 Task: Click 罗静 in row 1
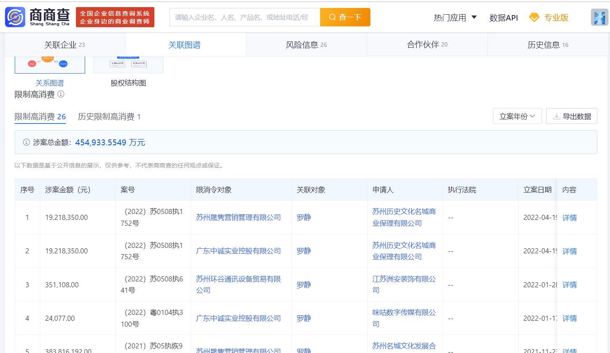click(304, 217)
